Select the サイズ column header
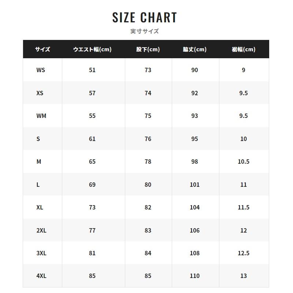Viewport: 293px width, 293px height. click(42, 49)
